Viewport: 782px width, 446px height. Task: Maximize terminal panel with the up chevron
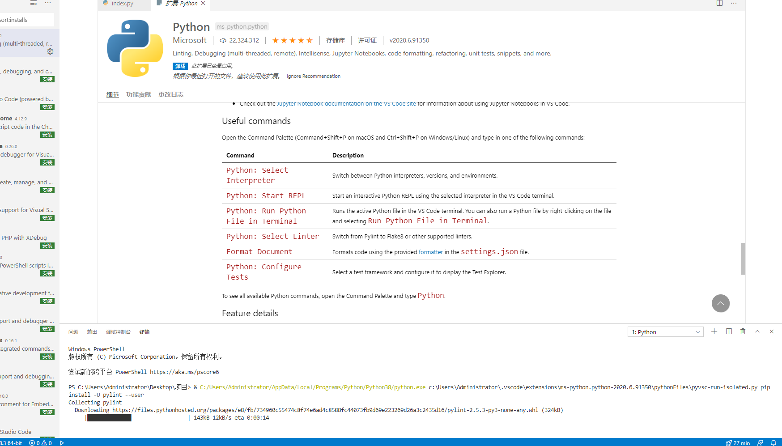point(757,331)
